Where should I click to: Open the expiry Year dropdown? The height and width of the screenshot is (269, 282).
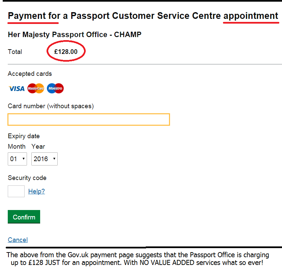[x=44, y=159]
